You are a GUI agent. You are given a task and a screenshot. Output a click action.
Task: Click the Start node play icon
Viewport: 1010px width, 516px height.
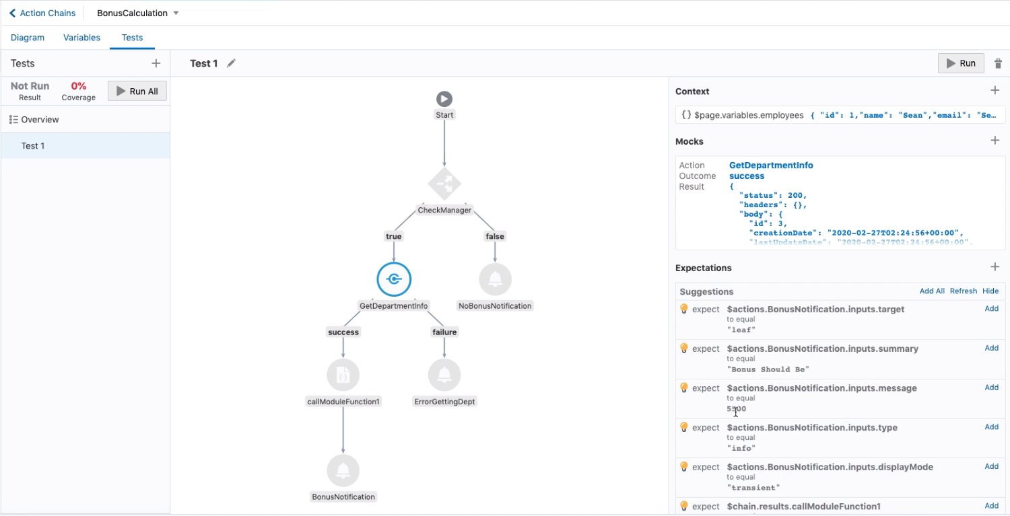444,98
